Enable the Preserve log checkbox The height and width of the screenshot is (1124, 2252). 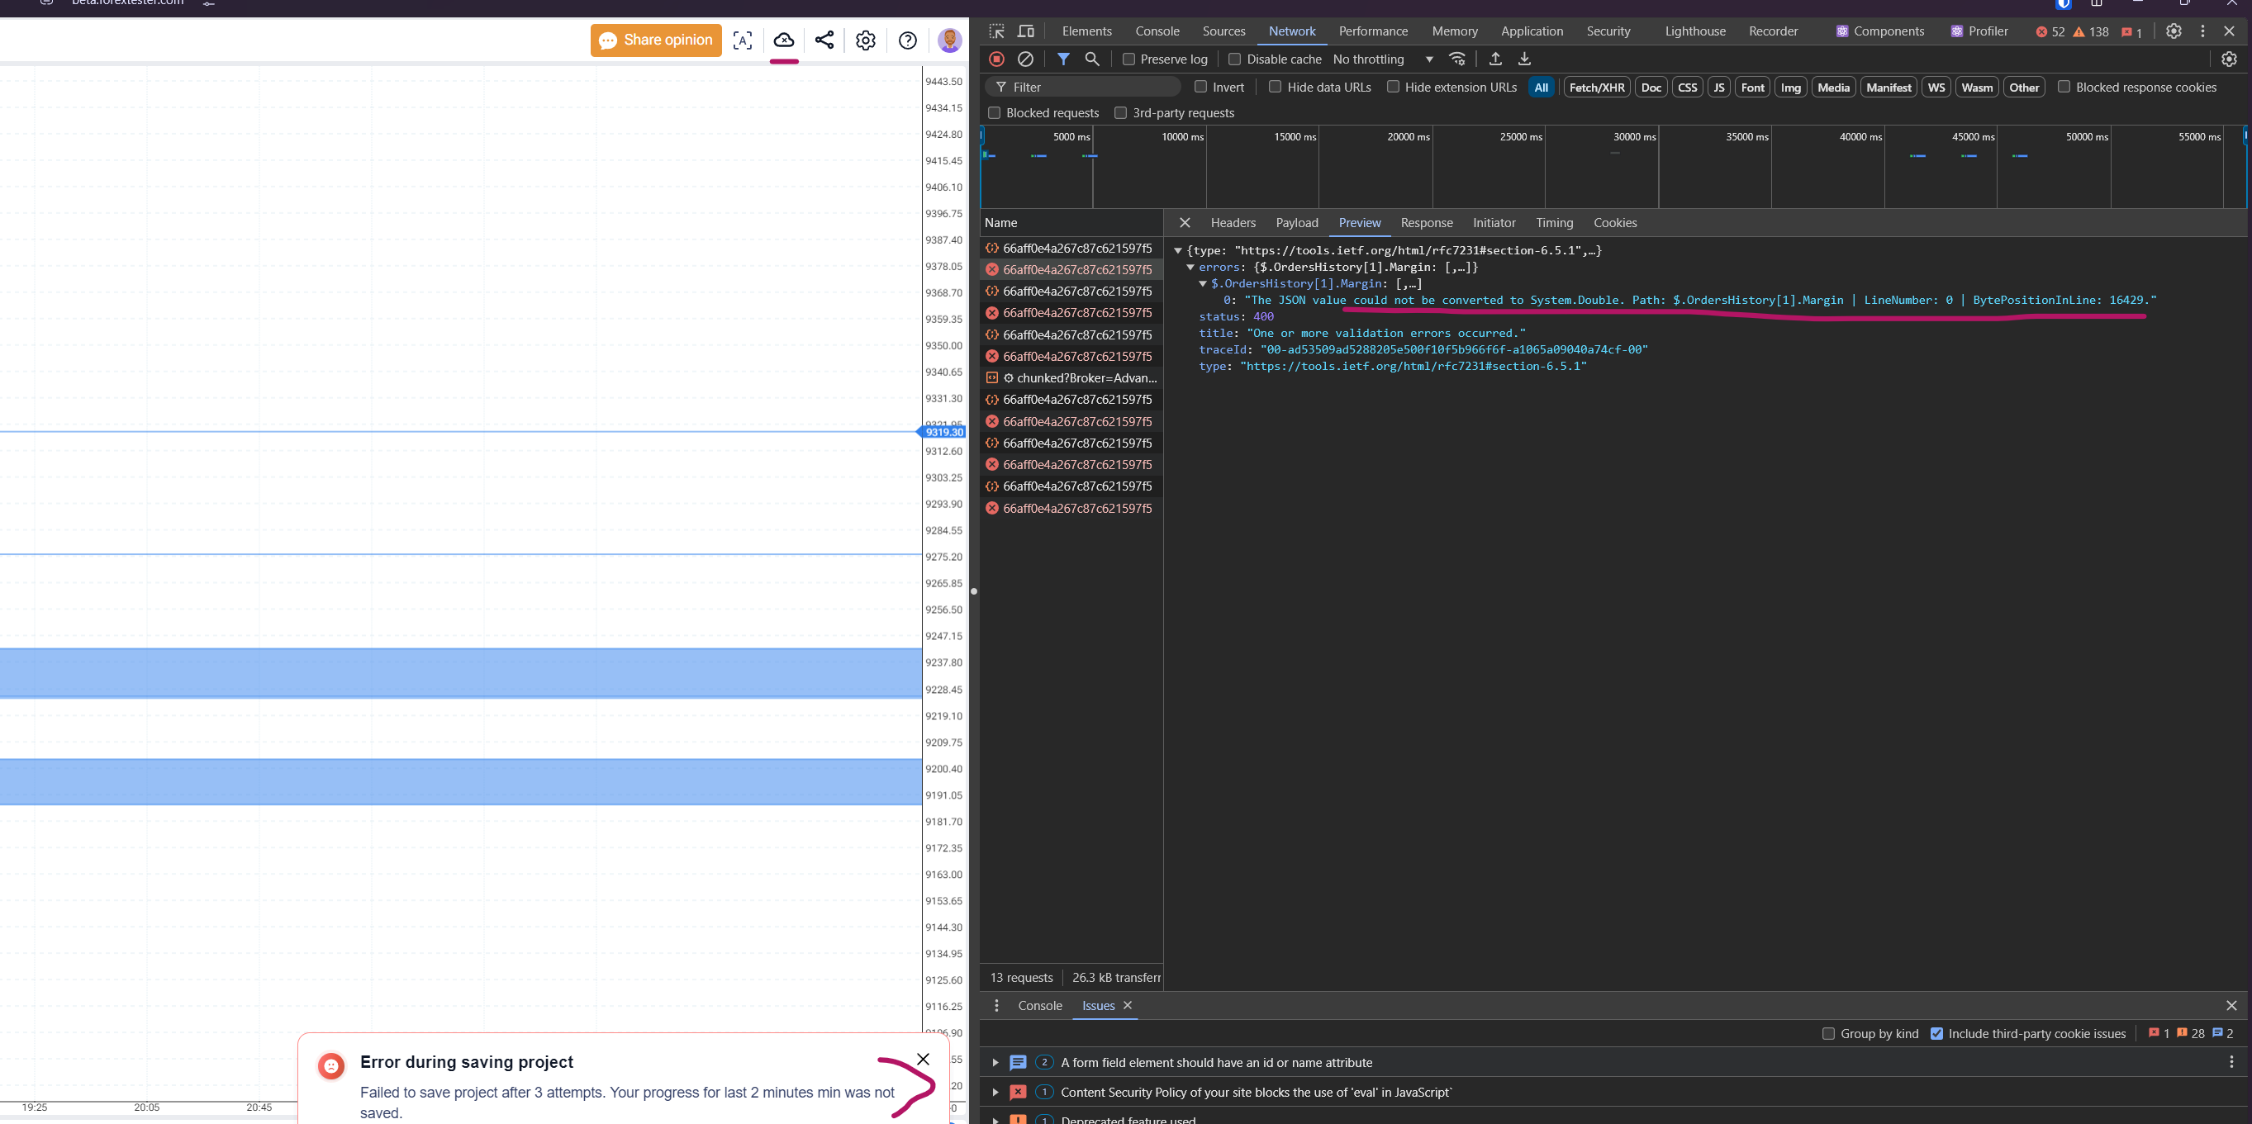pyautogui.click(x=1128, y=59)
